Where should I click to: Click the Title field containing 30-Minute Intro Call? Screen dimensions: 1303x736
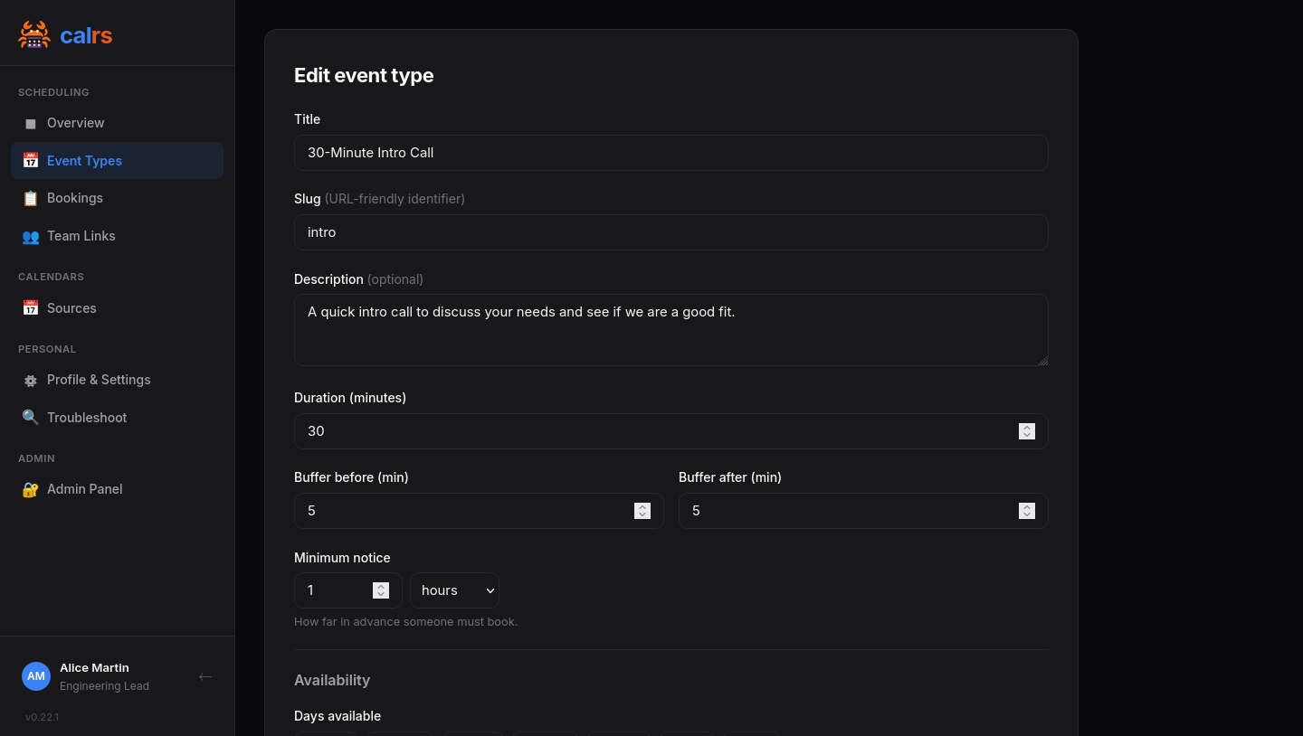(x=671, y=153)
